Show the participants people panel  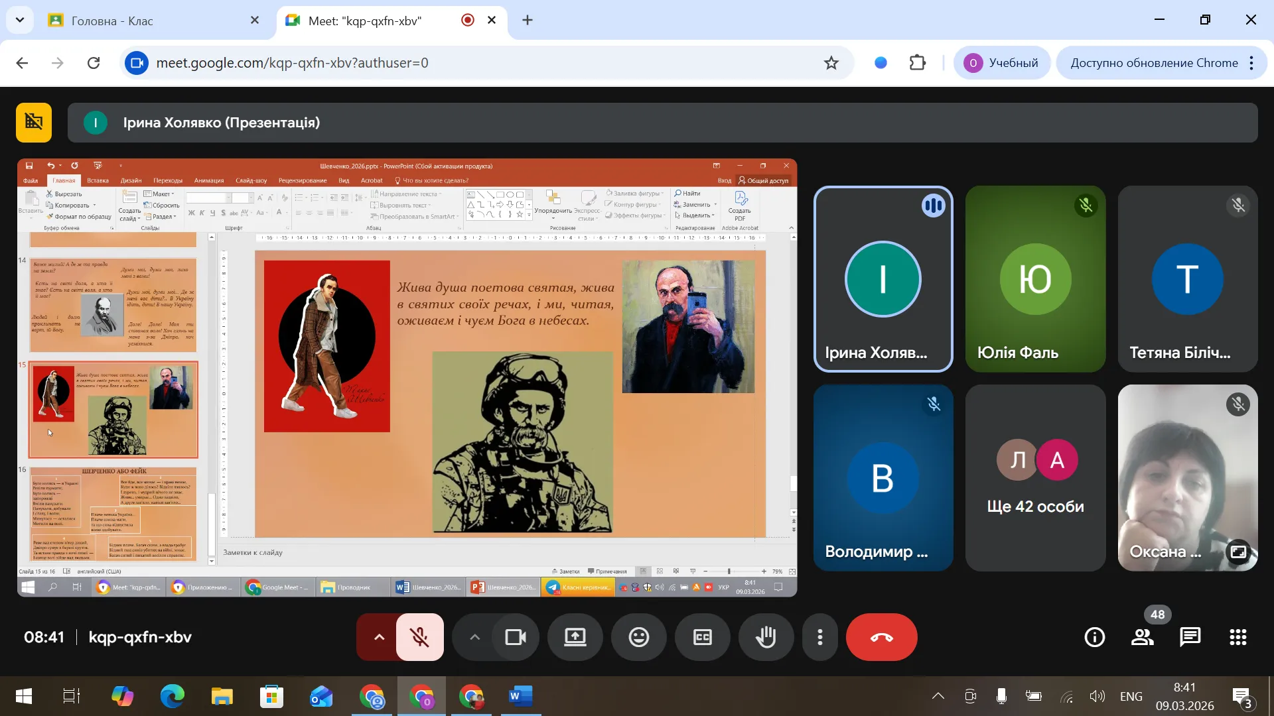(x=1142, y=637)
